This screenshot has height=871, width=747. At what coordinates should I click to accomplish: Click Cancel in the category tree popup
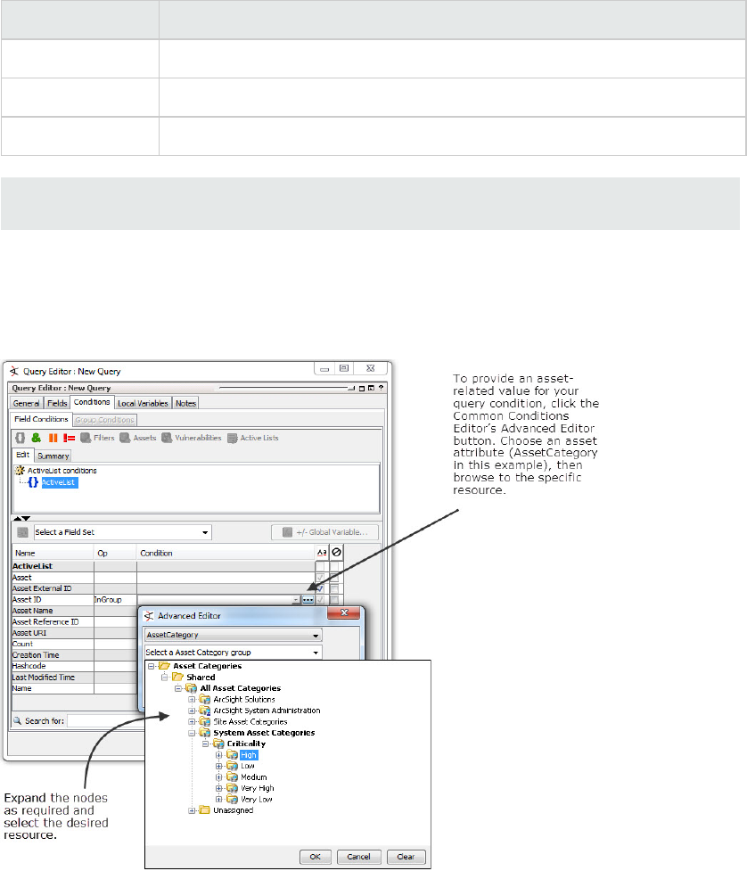358,857
